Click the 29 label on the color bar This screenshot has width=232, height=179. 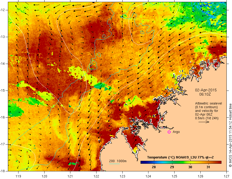(x=172, y=167)
